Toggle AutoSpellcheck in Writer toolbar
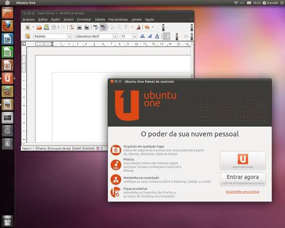 point(103,27)
